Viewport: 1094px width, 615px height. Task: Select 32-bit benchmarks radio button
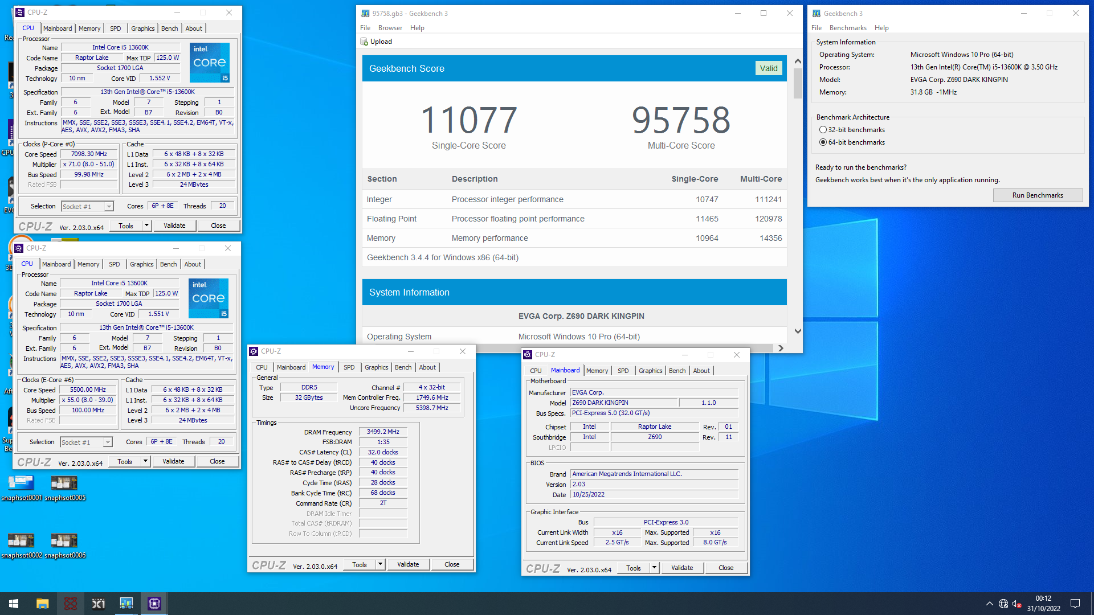click(x=823, y=130)
